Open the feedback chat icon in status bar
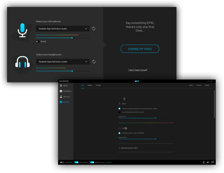The width and height of the screenshot is (224, 173). pos(212,162)
